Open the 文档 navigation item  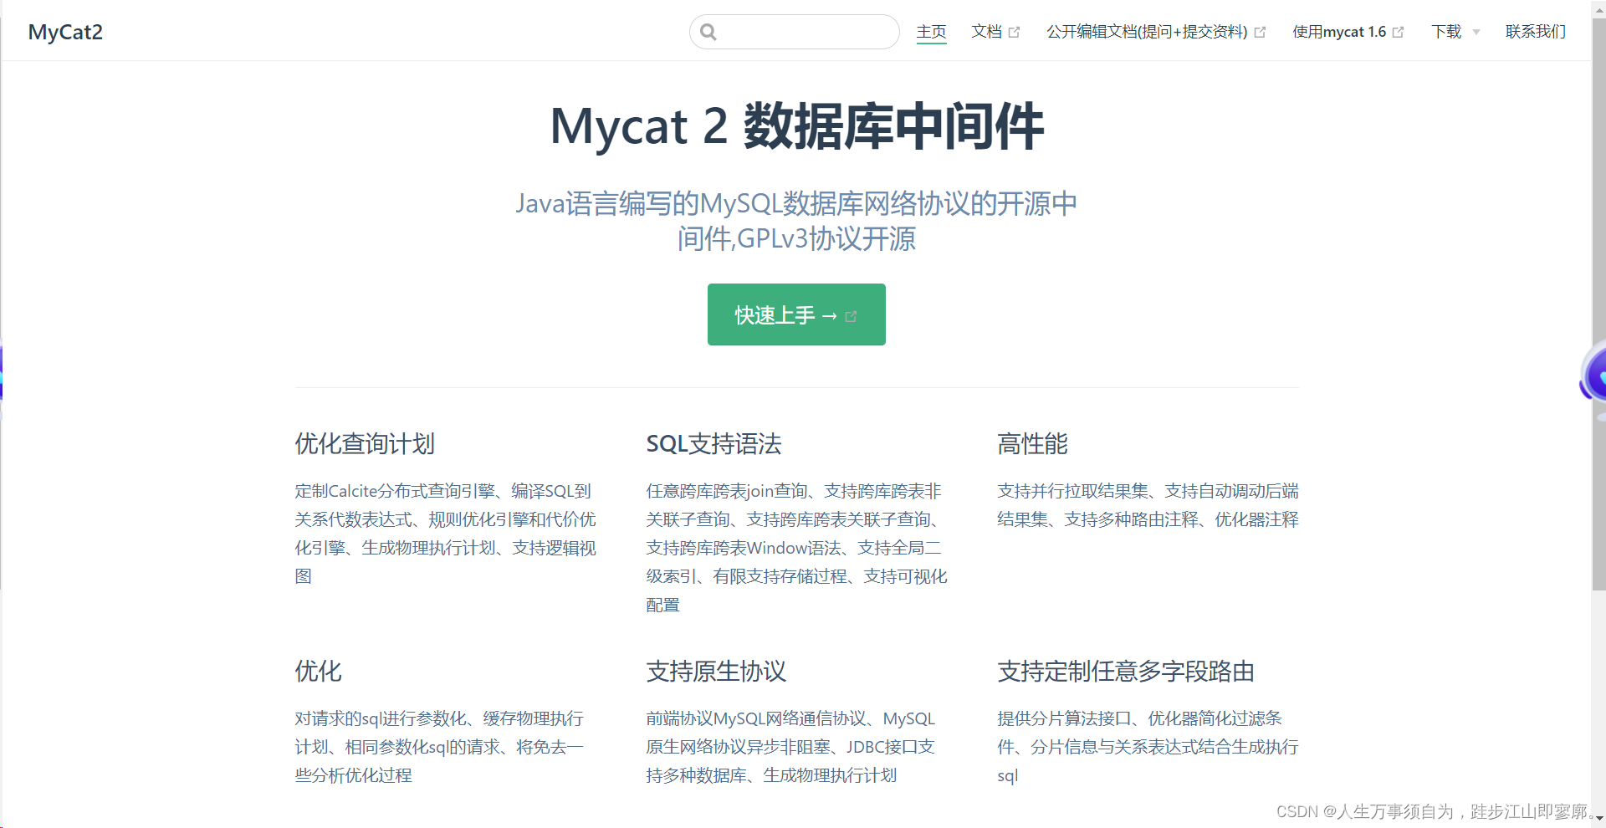[x=986, y=31]
